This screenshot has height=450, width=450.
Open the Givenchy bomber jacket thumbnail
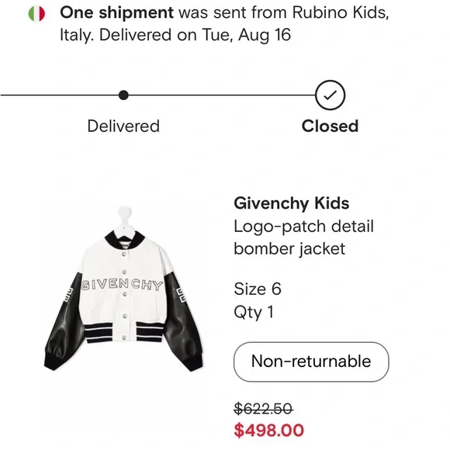pos(123,289)
